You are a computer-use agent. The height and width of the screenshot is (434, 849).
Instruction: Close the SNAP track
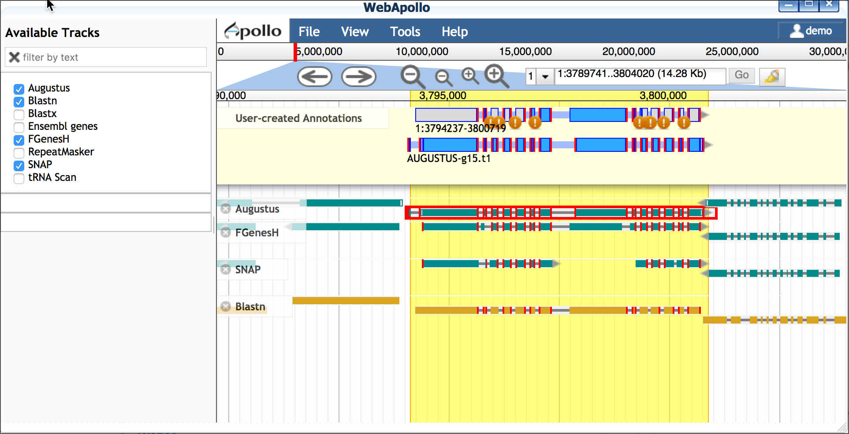226,269
